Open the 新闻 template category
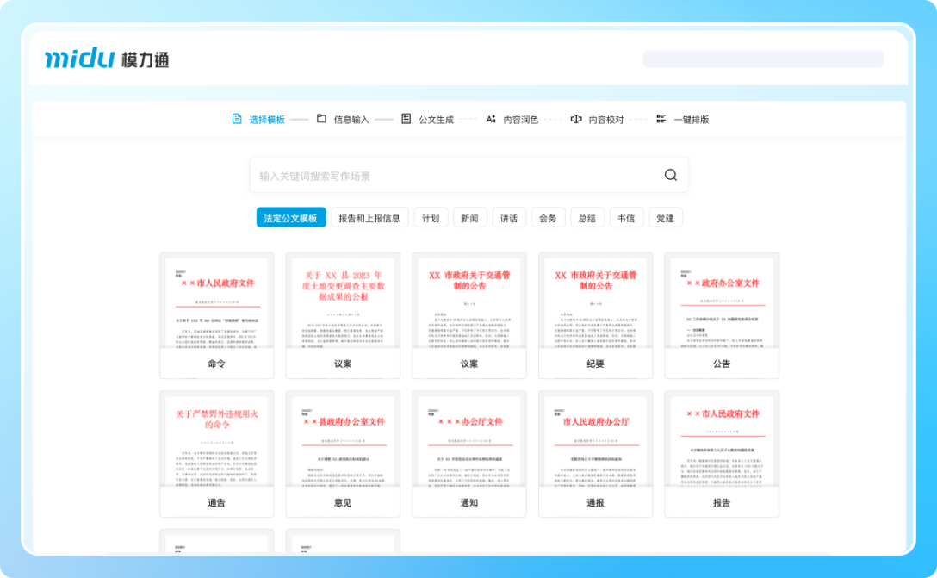Viewport: 937px width, 578px height. pyautogui.click(x=472, y=217)
